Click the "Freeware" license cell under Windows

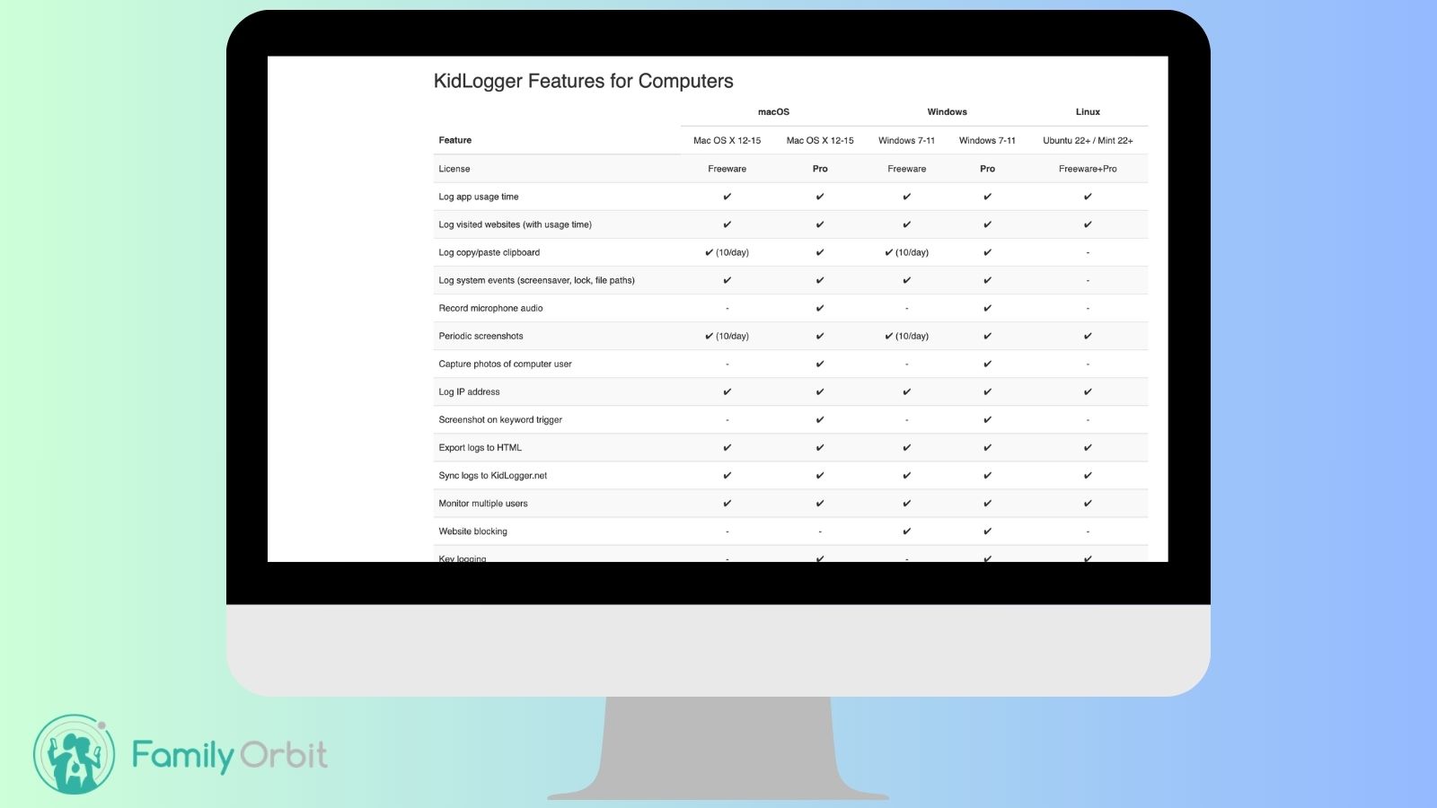click(906, 169)
